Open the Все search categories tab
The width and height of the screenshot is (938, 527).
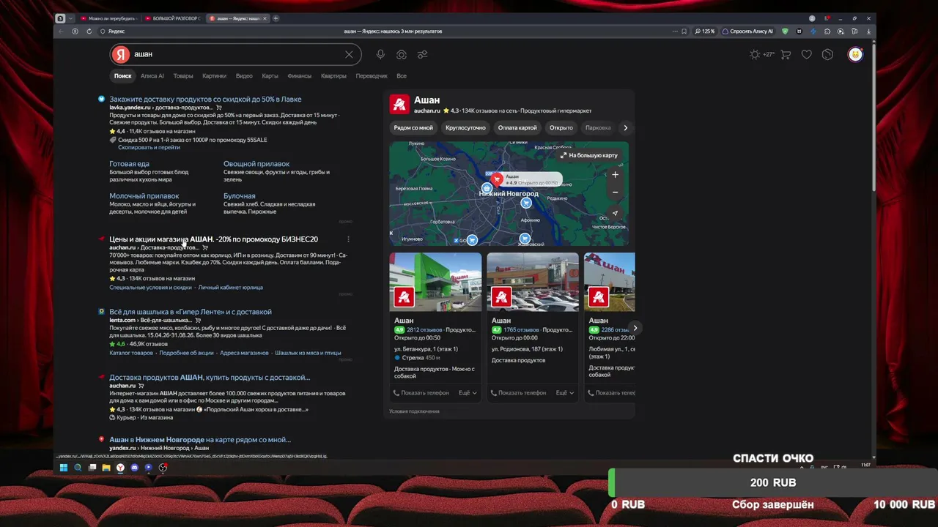coord(402,76)
